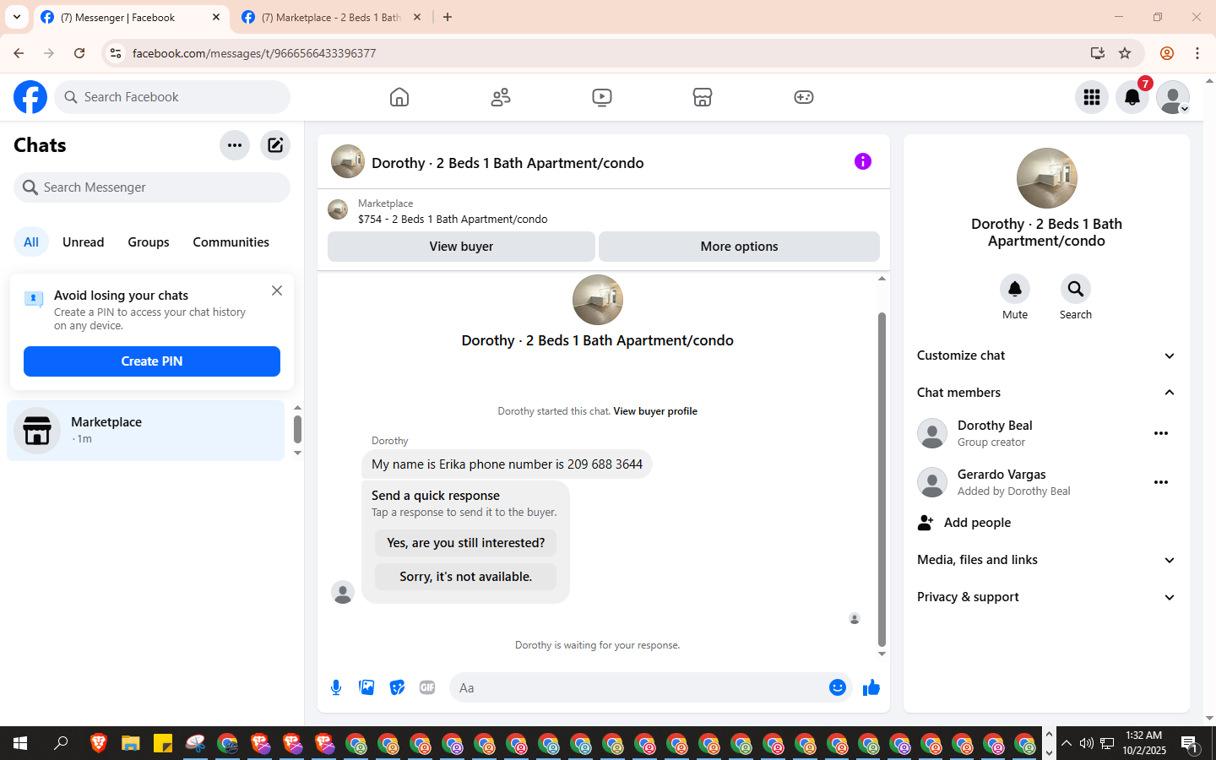The width and height of the screenshot is (1216, 760).
Task: Click the Aa message input box
Action: [x=638, y=687]
